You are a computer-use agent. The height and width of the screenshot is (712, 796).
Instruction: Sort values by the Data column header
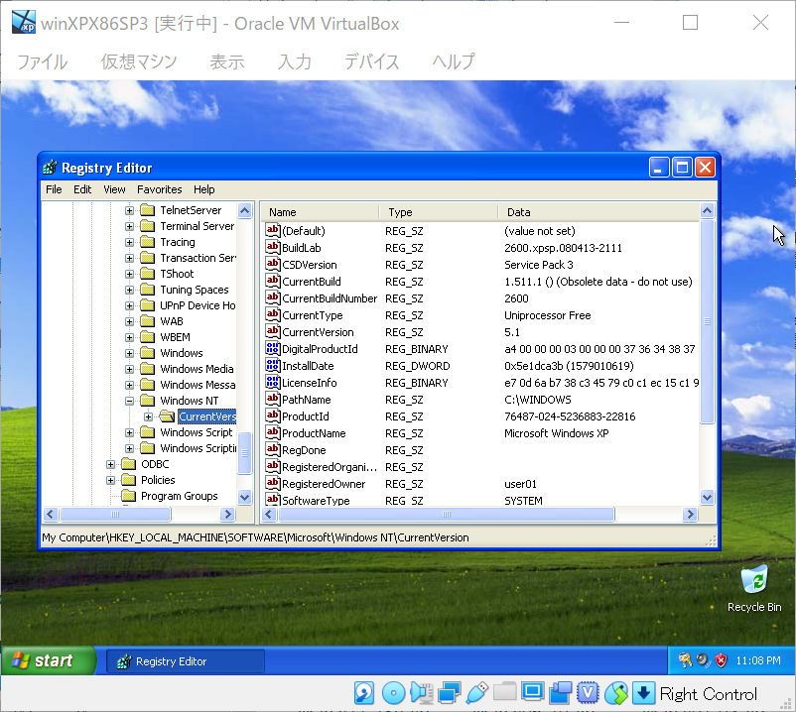(x=599, y=212)
